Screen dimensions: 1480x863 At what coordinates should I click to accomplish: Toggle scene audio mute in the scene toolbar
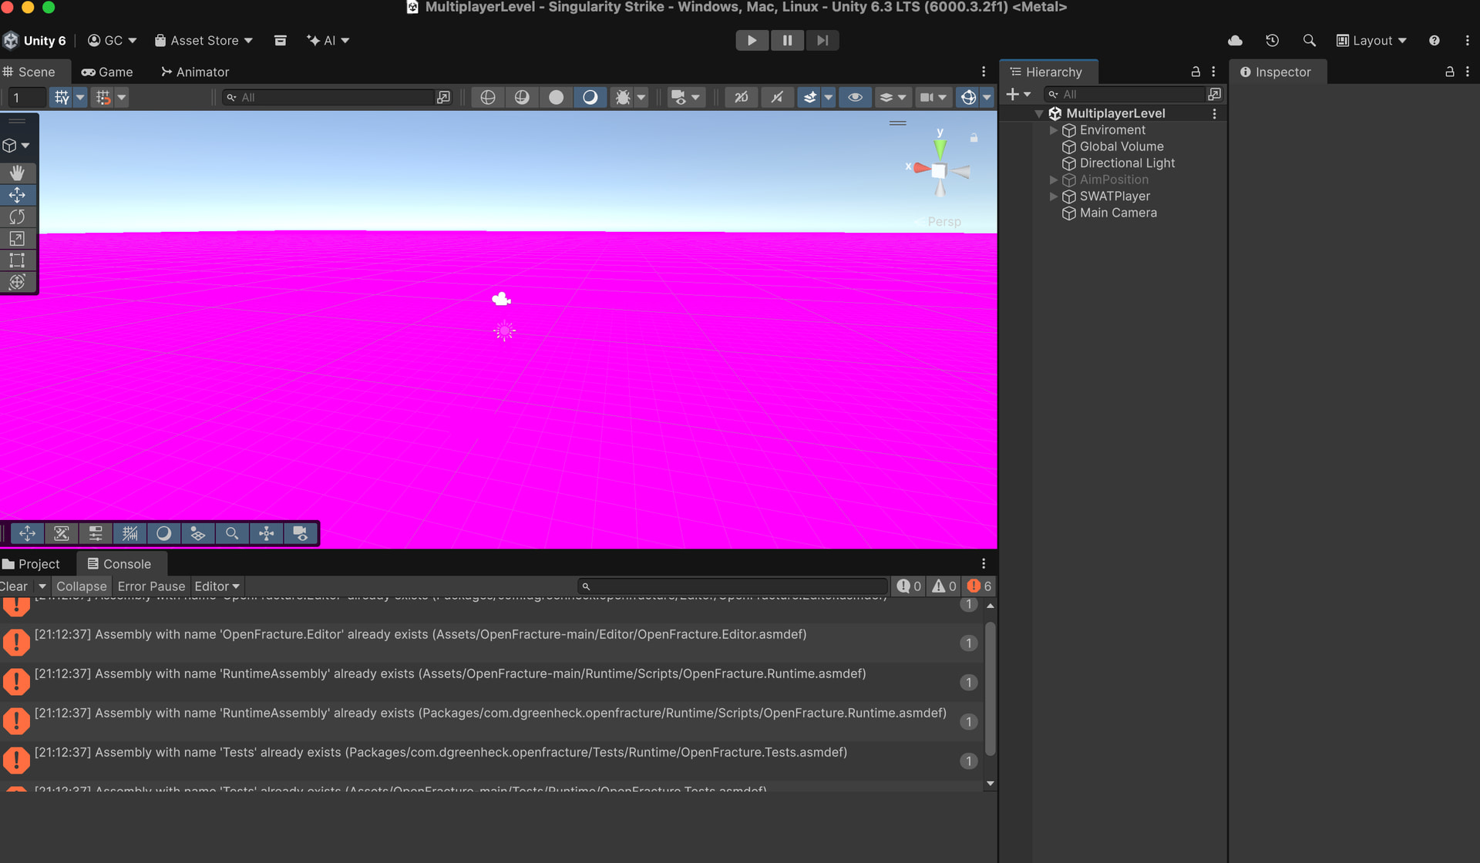click(777, 97)
